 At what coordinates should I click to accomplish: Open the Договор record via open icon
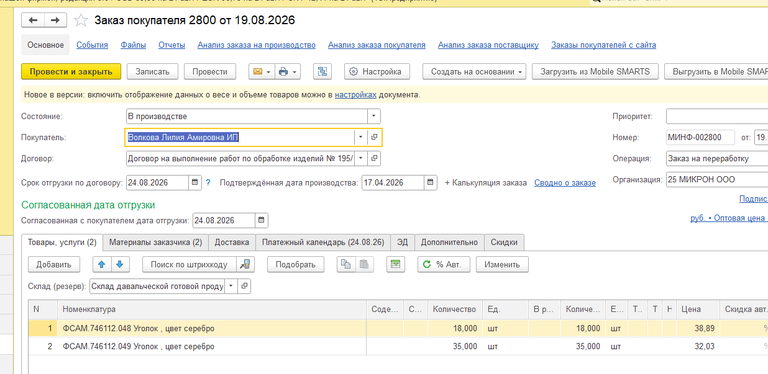coord(374,158)
